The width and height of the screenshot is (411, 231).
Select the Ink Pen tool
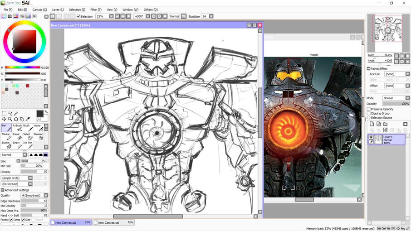(28, 145)
